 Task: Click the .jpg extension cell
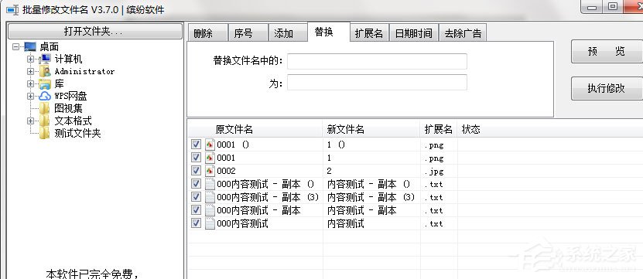(x=434, y=172)
